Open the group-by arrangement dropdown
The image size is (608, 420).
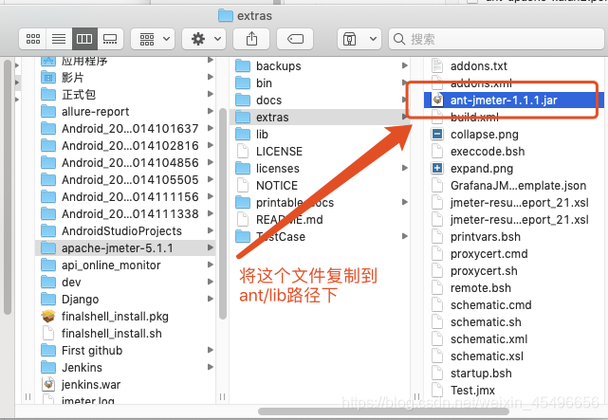[x=153, y=39]
